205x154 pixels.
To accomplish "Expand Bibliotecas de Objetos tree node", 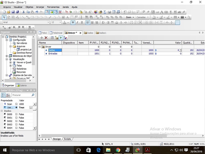I will pos(7,56).
